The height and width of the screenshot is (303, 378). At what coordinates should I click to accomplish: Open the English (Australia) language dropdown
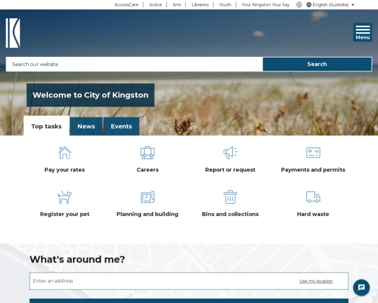pos(330,4)
